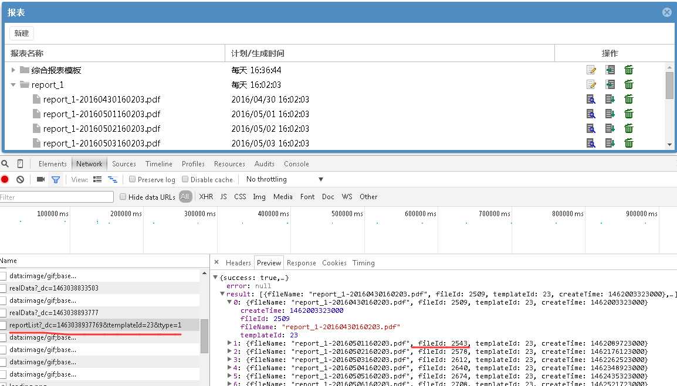Enable Disable cache checkbox
677x386 pixels.
click(185, 179)
